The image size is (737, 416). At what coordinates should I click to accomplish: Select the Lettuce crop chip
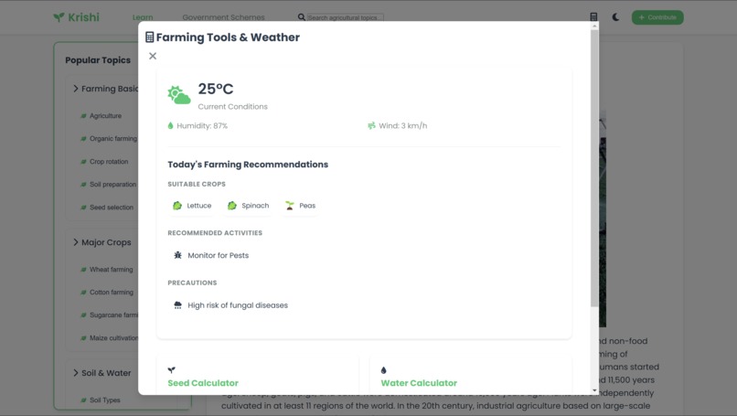pos(192,206)
